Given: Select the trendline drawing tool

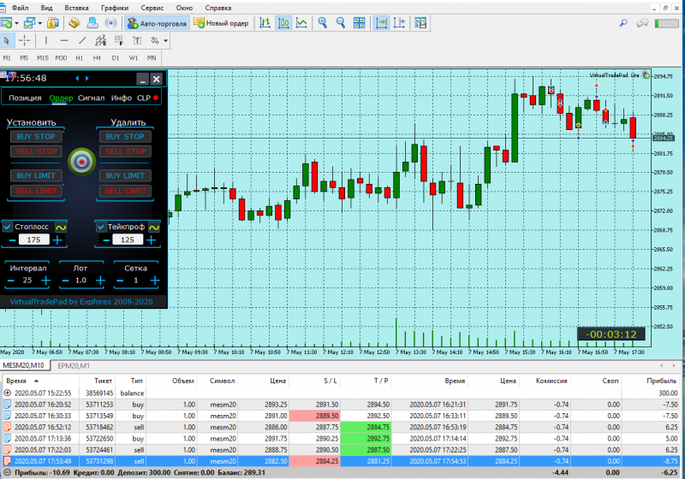Looking at the screenshot, I should (82, 40).
